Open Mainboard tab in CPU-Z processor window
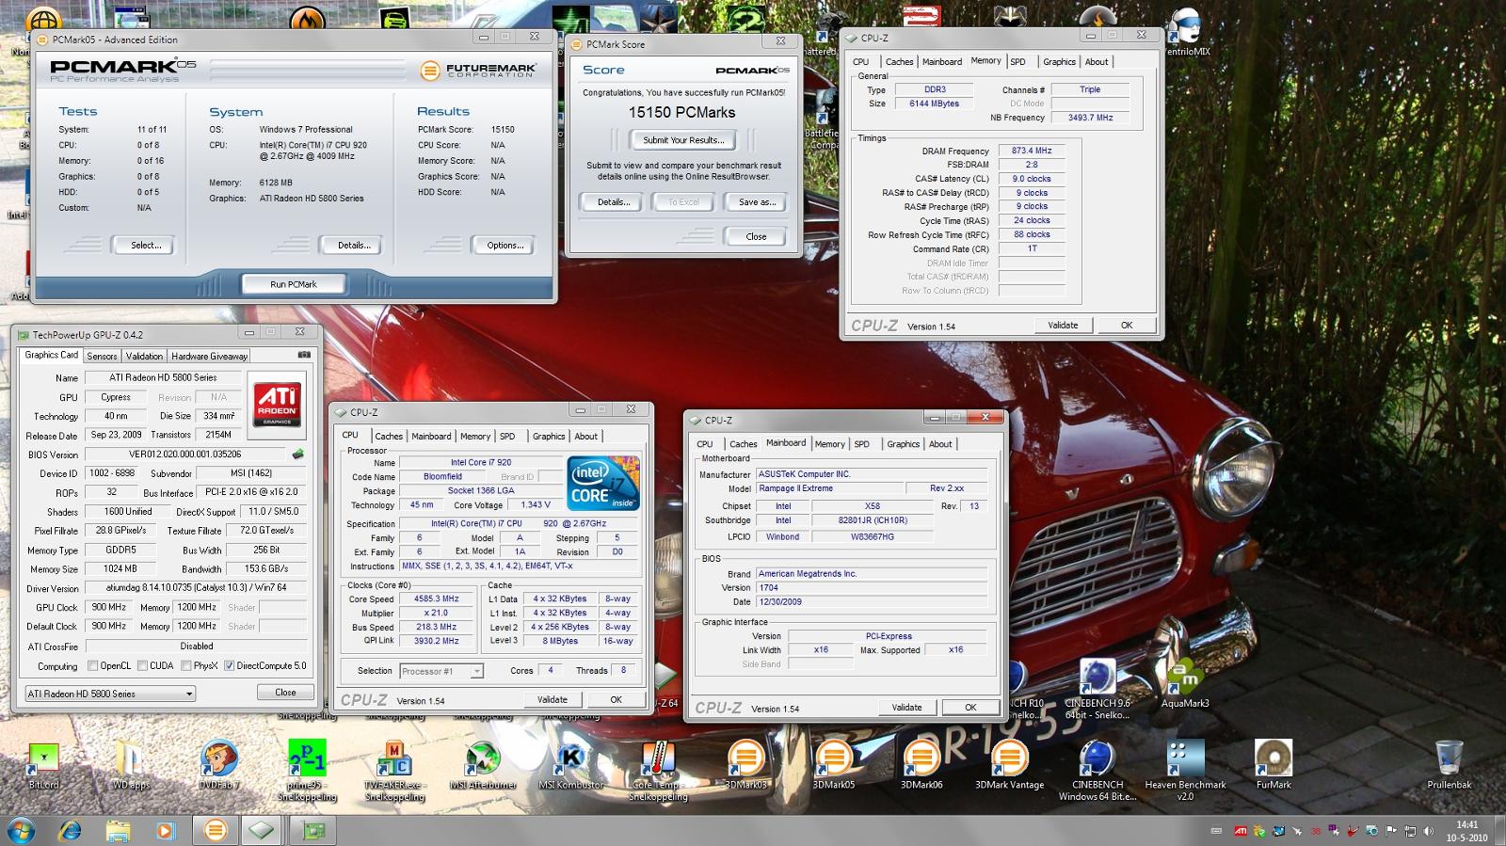 click(431, 437)
